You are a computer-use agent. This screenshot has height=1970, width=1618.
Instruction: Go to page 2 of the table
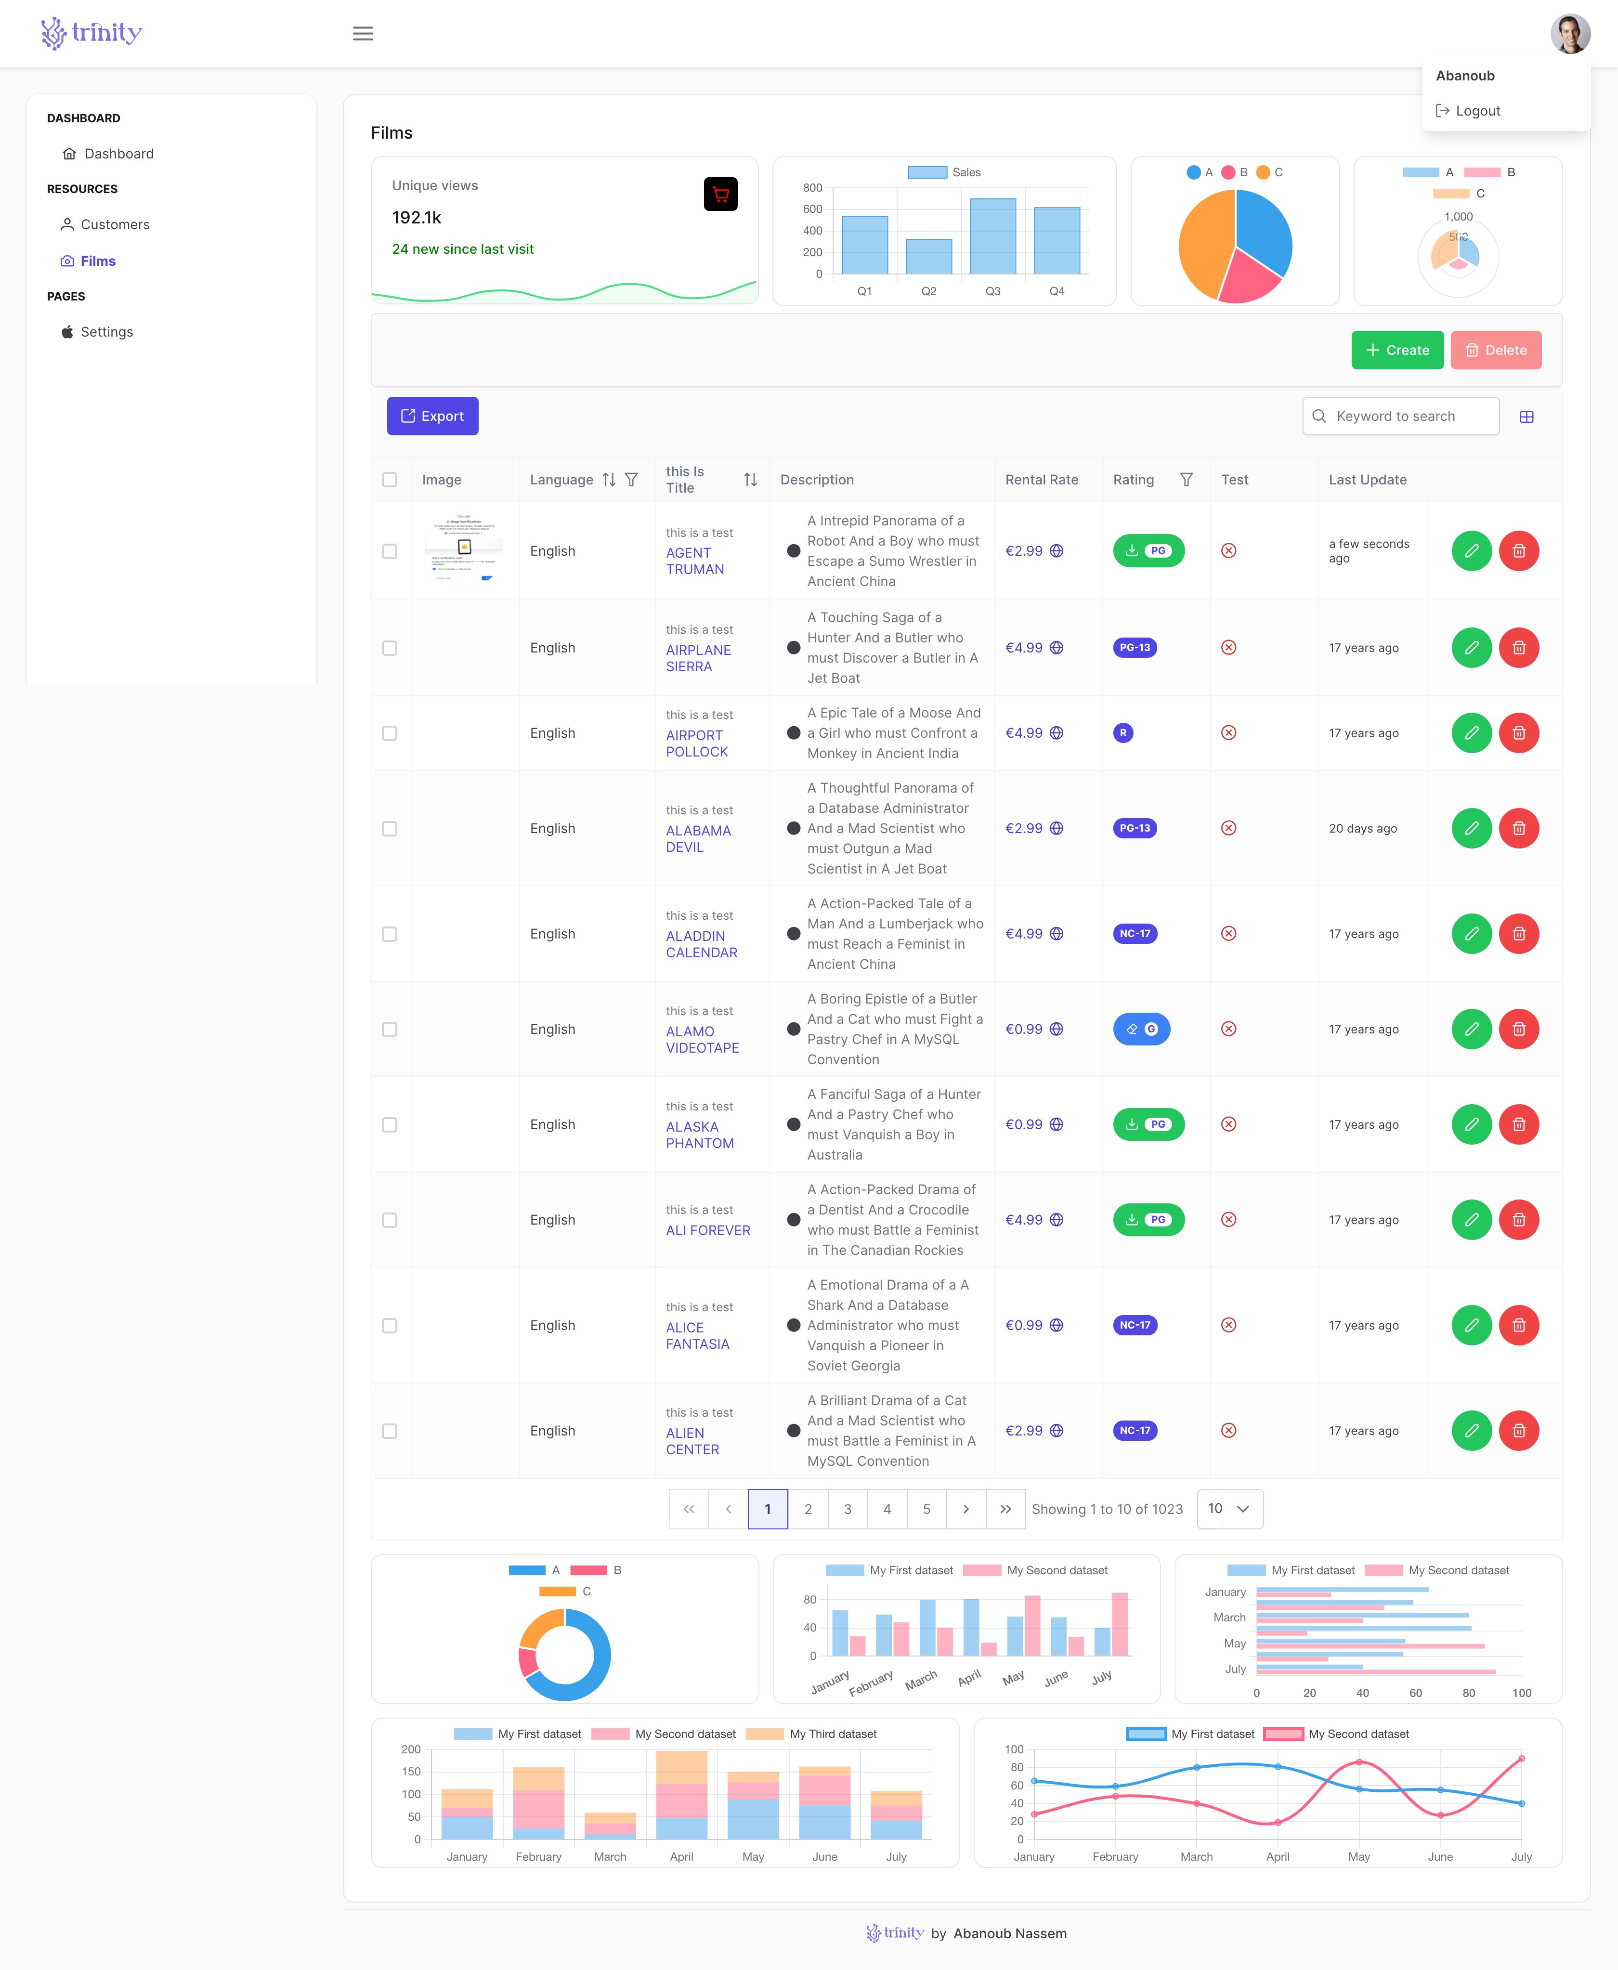click(808, 1509)
